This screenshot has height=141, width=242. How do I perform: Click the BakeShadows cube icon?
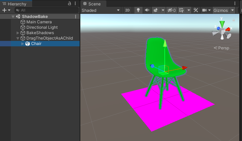tap(23, 33)
